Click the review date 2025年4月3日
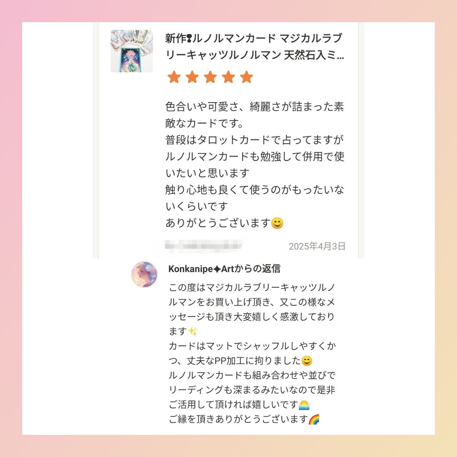 tap(317, 246)
